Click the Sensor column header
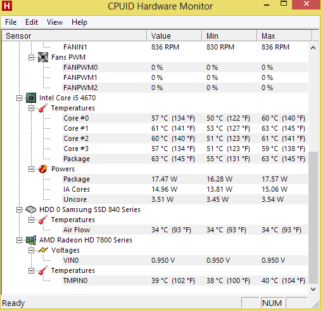Viewport: 323px width, 311px height. point(74,36)
